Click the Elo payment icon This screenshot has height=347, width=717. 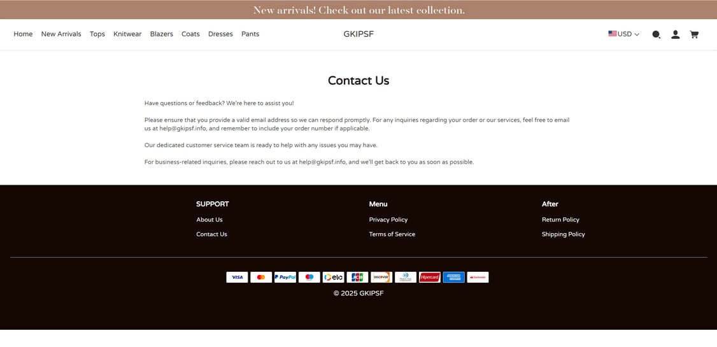334,277
